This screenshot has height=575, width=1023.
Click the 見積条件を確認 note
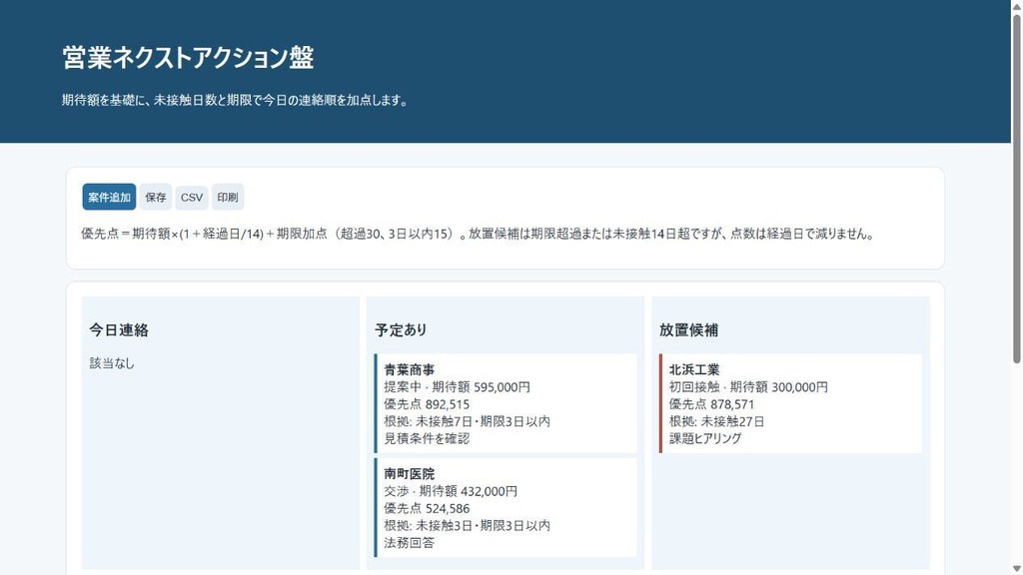coord(427,439)
